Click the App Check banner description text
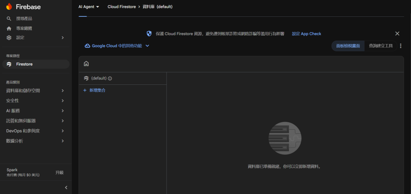411x194 pixels. (220, 34)
